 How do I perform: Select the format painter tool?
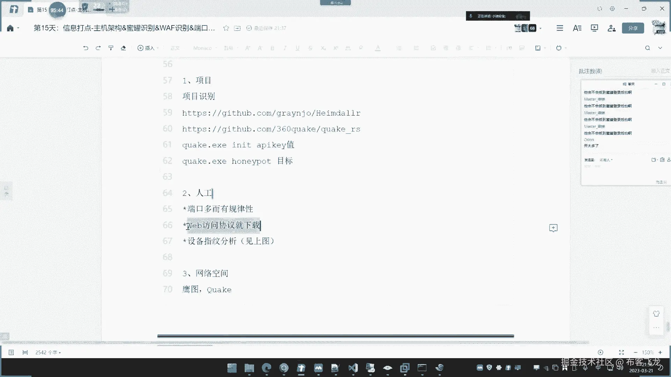coord(111,48)
